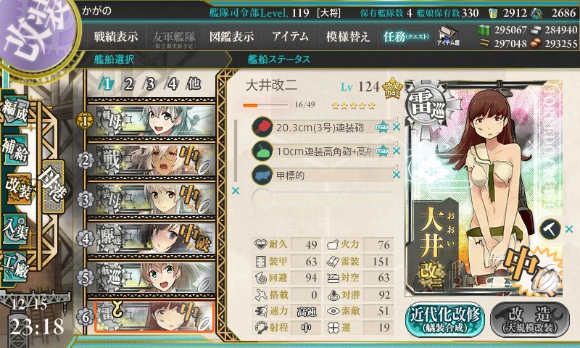Click the 近代化改修 modernization button
Viewport: 580px width, 348px height.
(445, 319)
